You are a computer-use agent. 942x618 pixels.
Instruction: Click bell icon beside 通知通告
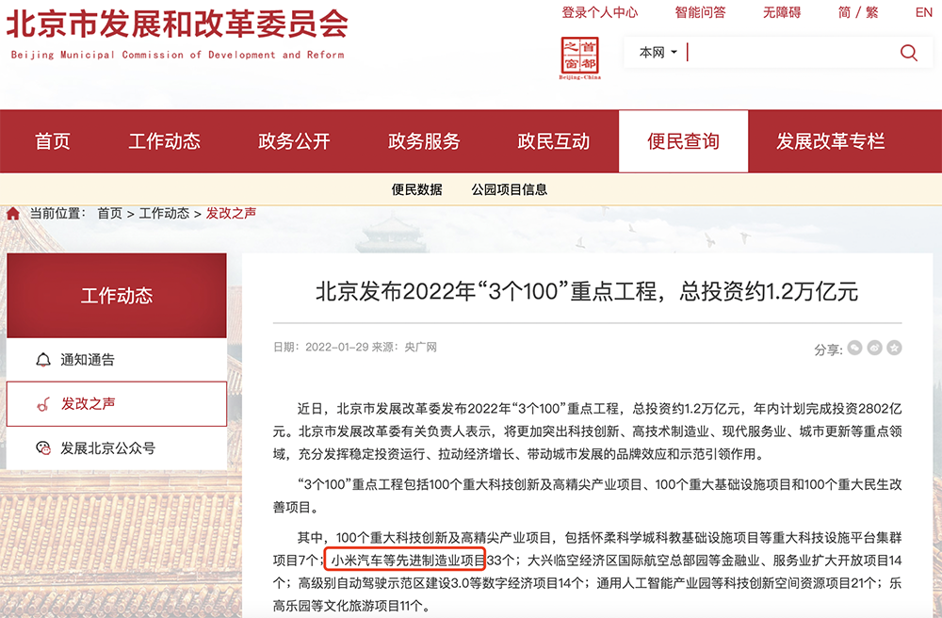point(42,360)
